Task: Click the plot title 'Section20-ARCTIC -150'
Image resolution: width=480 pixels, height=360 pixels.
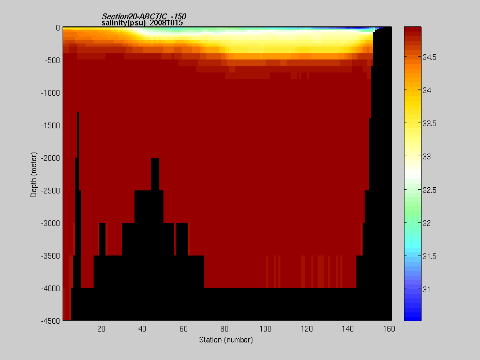Action: point(144,16)
